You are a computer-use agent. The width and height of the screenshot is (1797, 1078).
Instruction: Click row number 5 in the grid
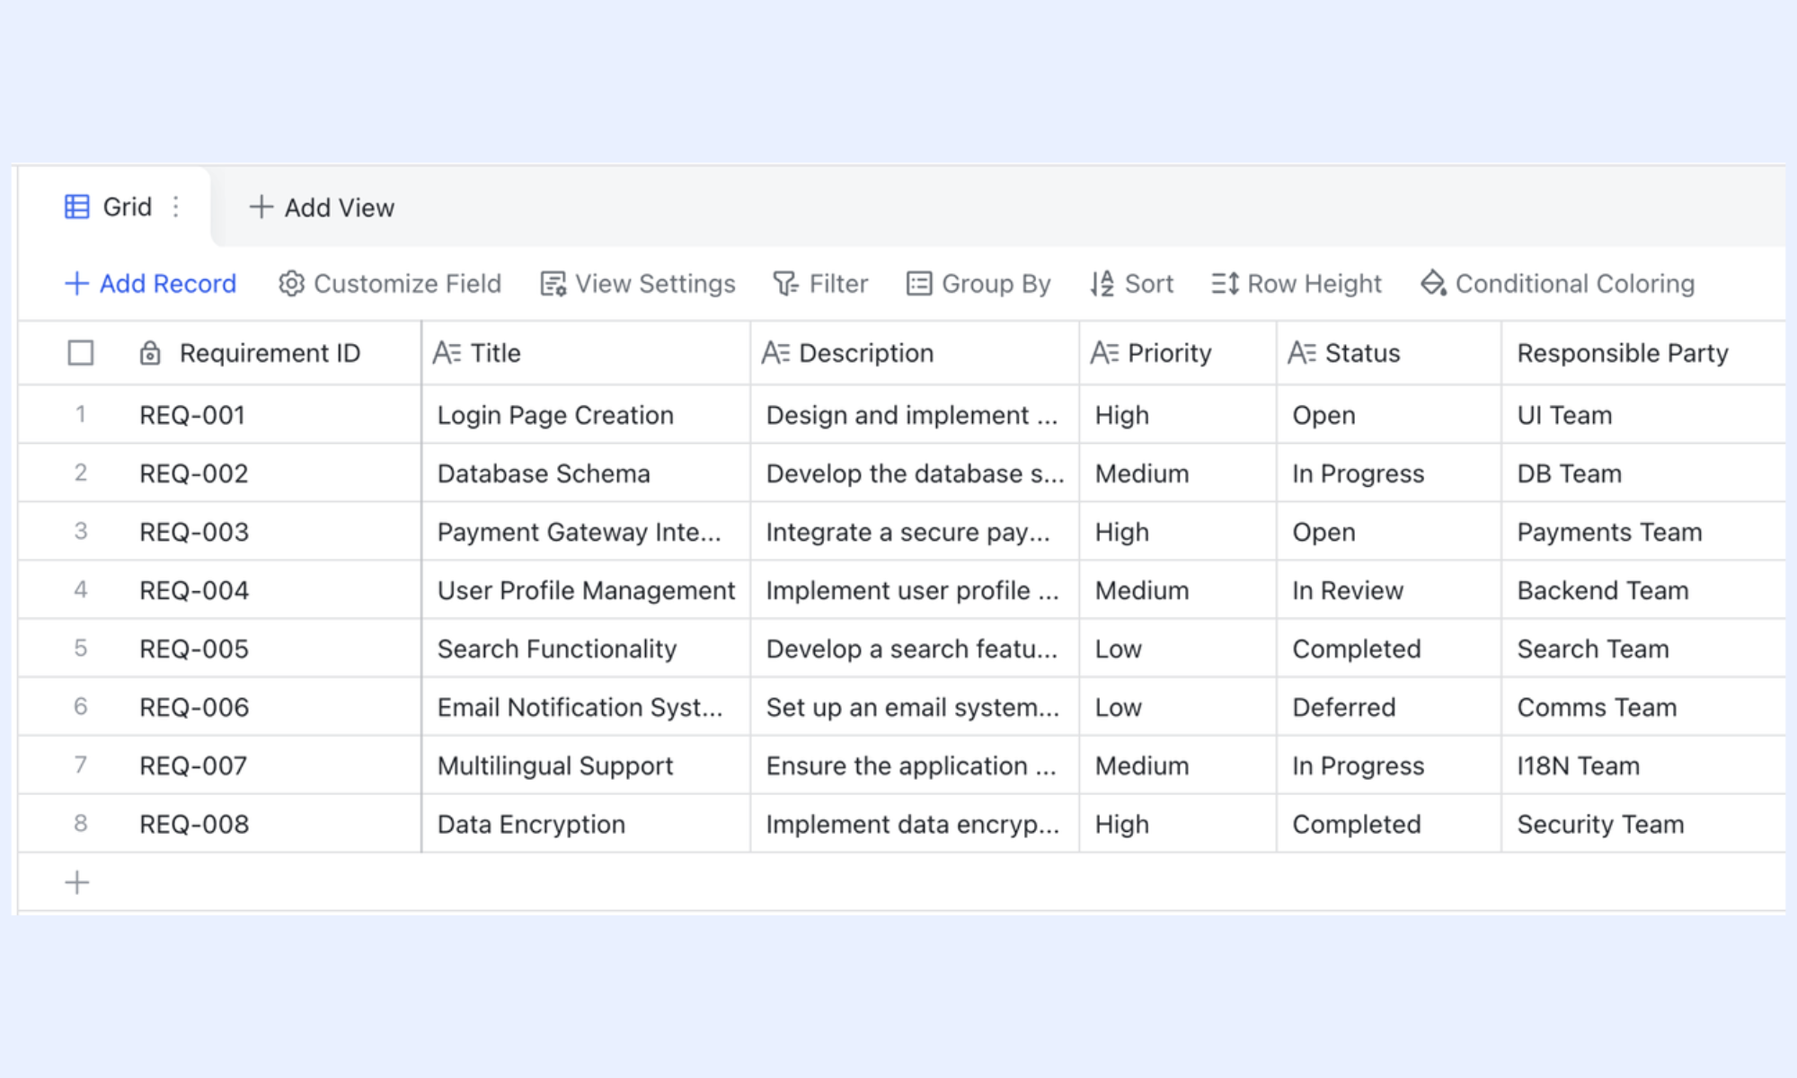tap(81, 648)
